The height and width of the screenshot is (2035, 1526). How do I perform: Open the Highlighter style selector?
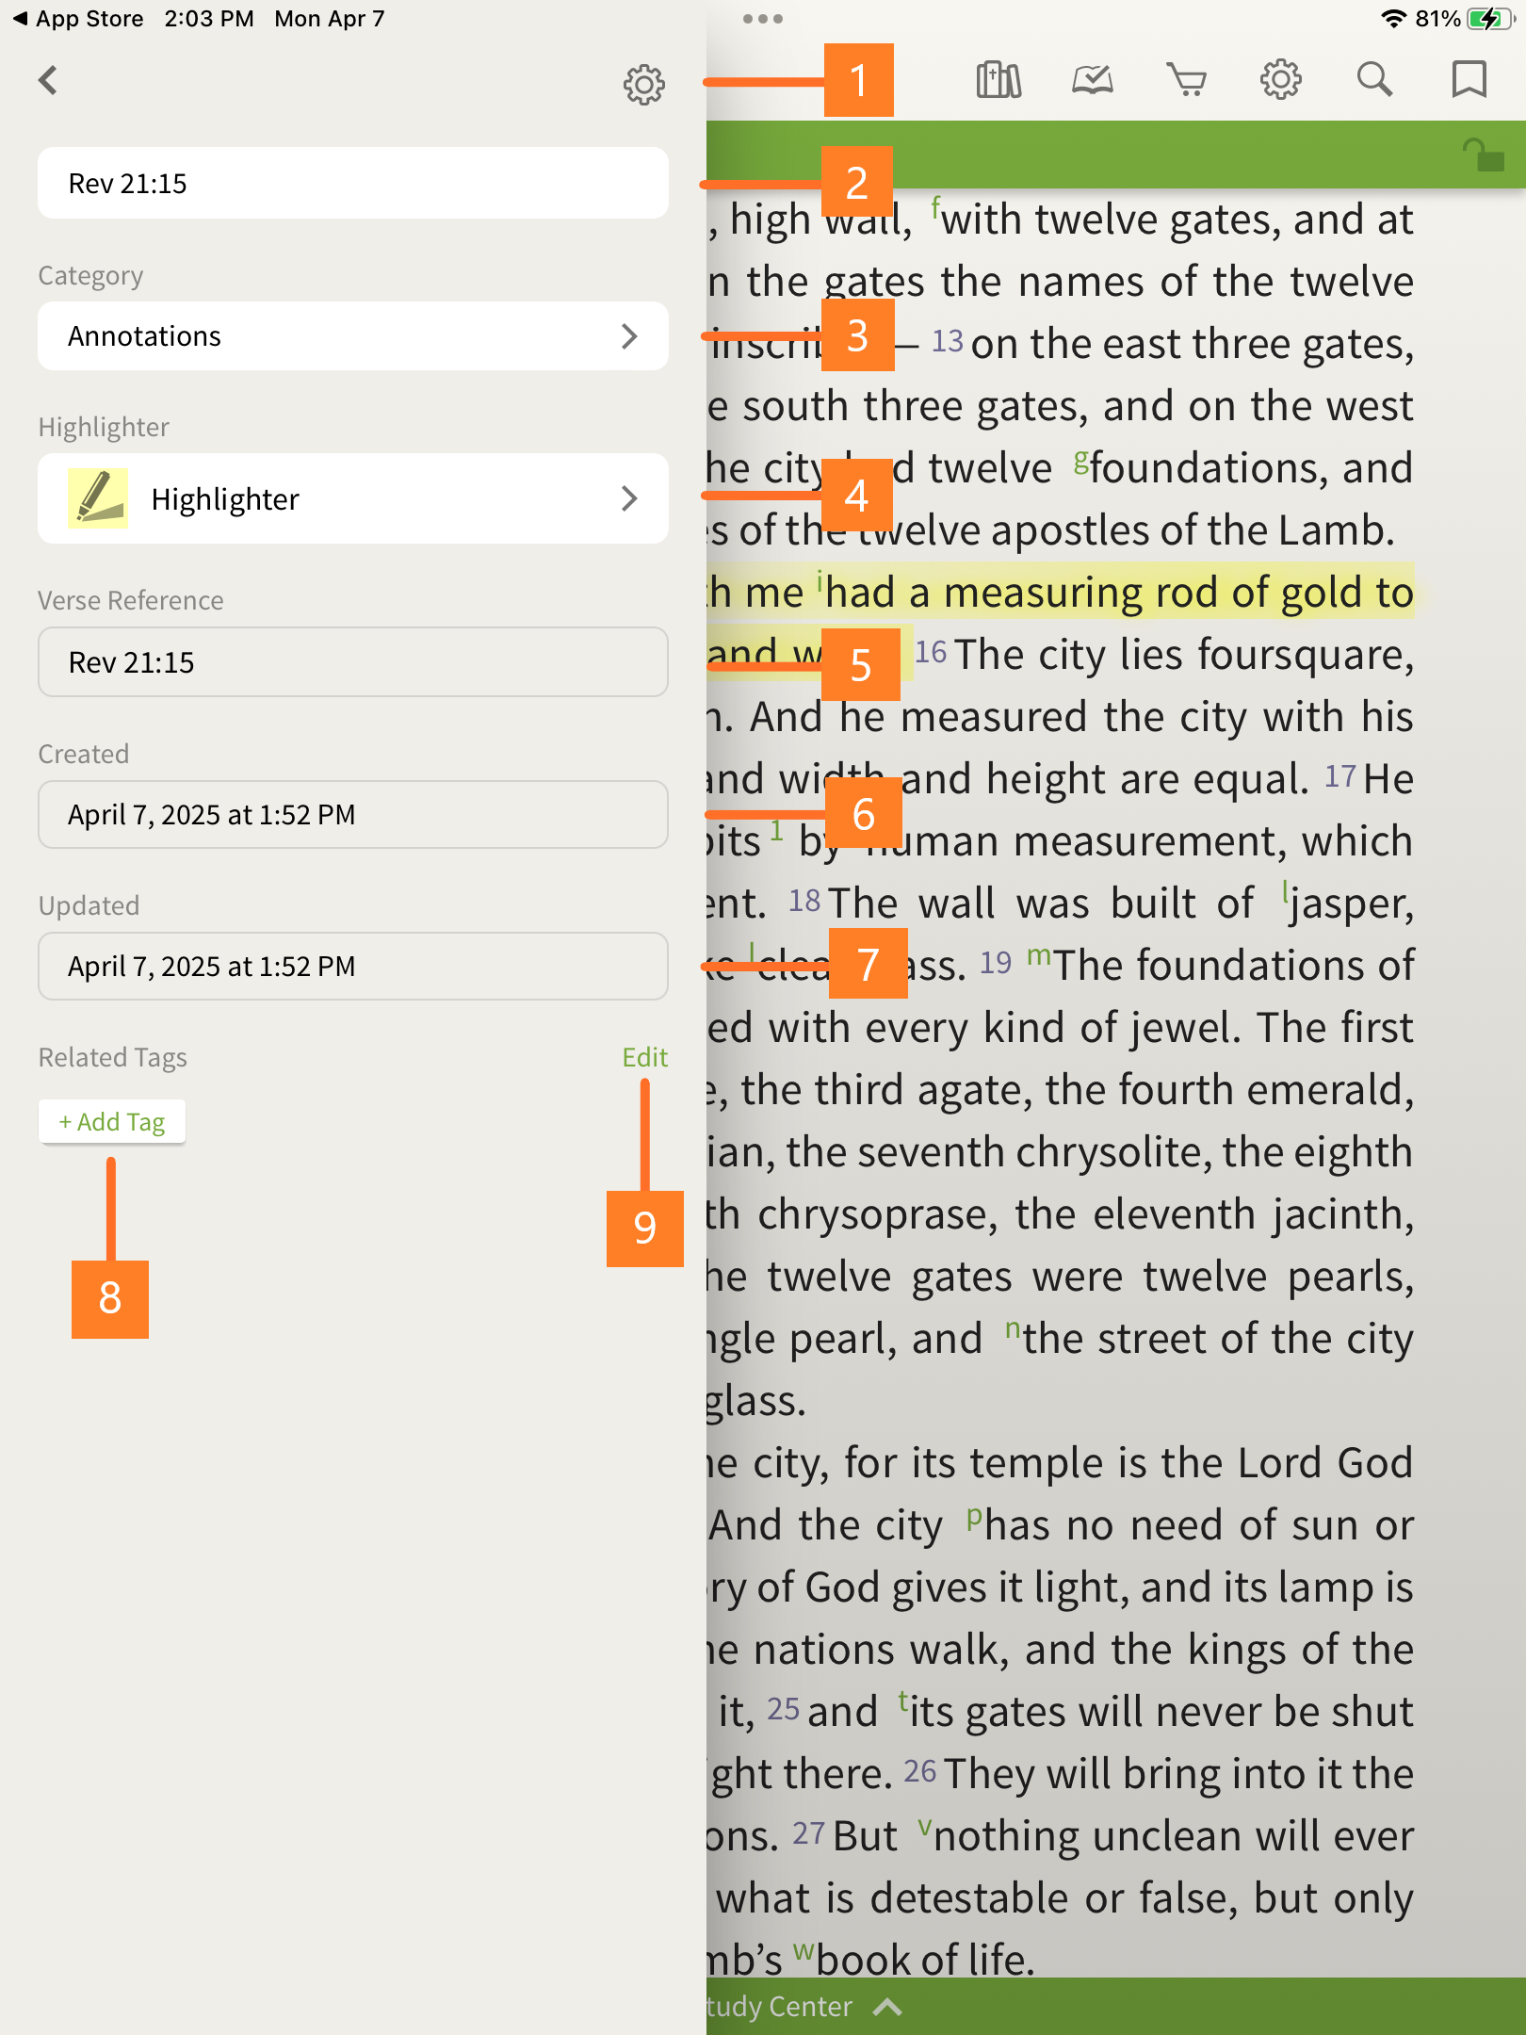(x=353, y=498)
